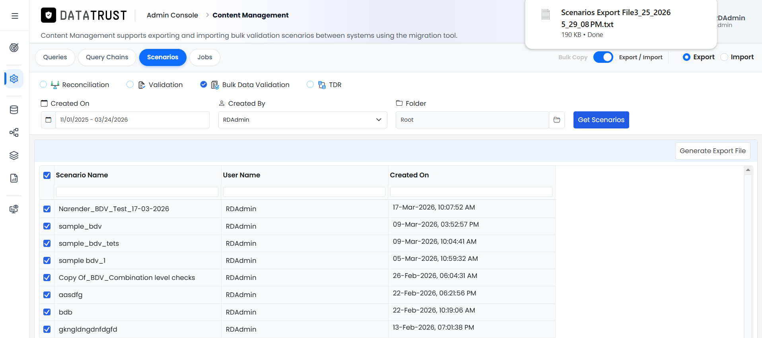762x338 pixels.
Task: Open the Created By RDAdmin dropdown
Action: point(303,120)
